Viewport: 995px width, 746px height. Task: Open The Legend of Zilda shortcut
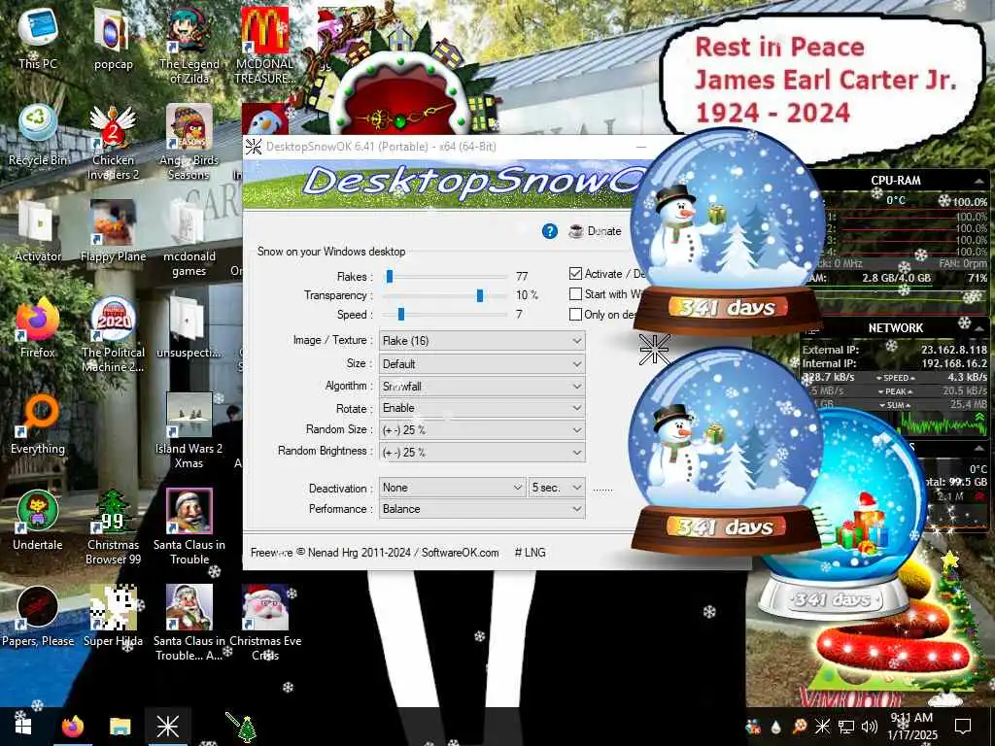tap(189, 45)
